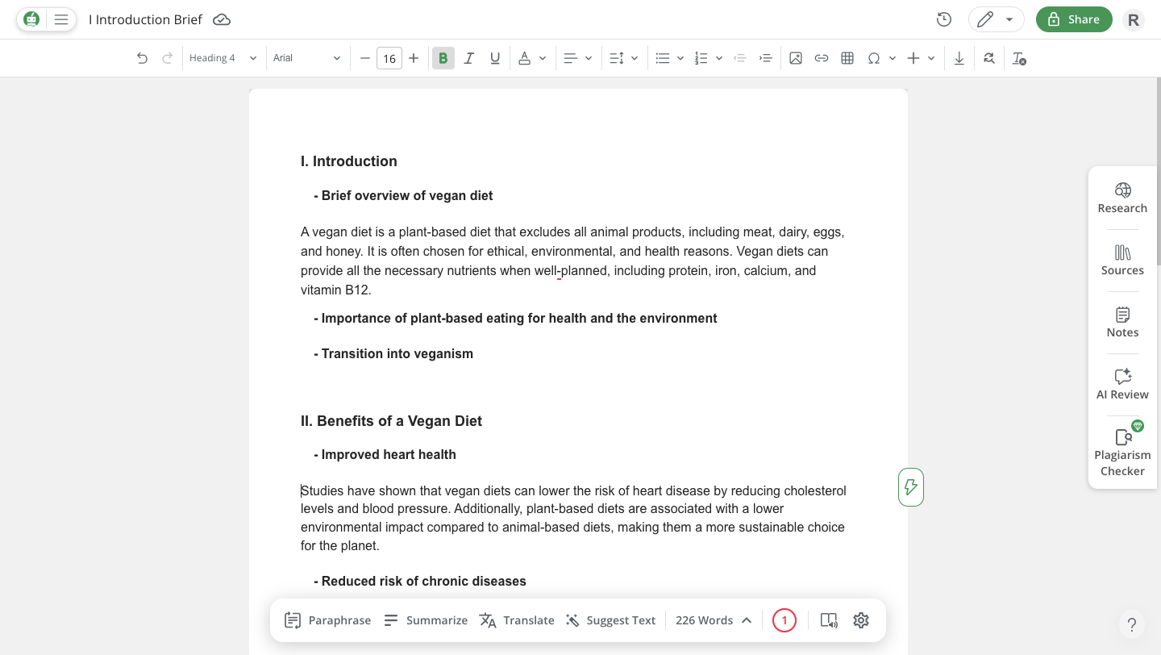Click the increase indent icon

[766, 58]
